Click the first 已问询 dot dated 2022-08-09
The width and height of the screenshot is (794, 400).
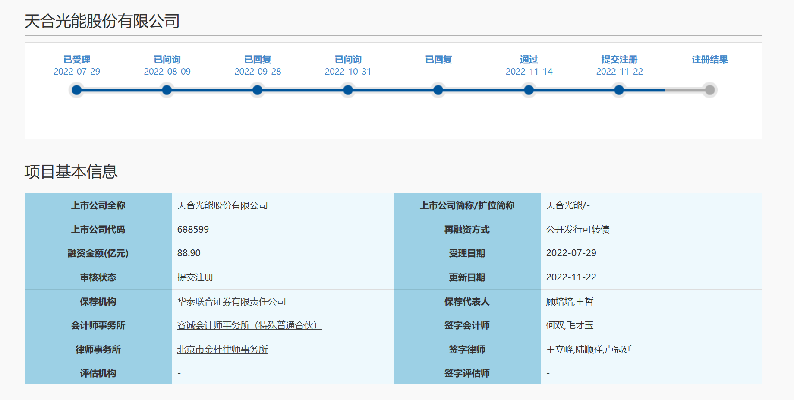point(167,90)
